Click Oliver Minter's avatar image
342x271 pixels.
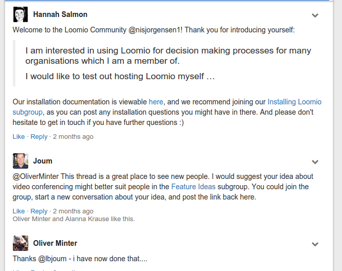click(21, 243)
